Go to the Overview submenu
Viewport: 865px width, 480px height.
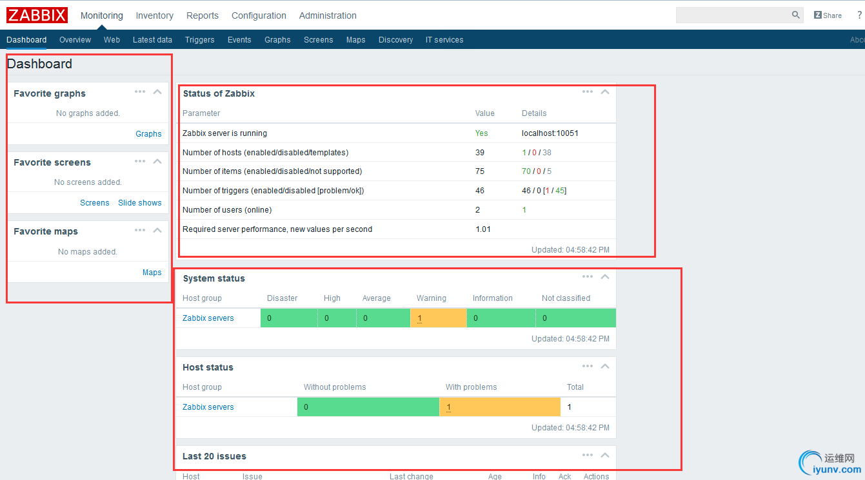[75, 40]
